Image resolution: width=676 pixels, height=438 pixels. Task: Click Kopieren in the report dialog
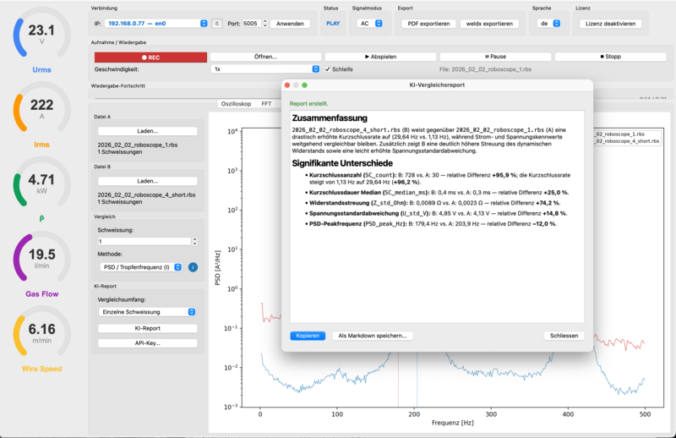tap(308, 336)
